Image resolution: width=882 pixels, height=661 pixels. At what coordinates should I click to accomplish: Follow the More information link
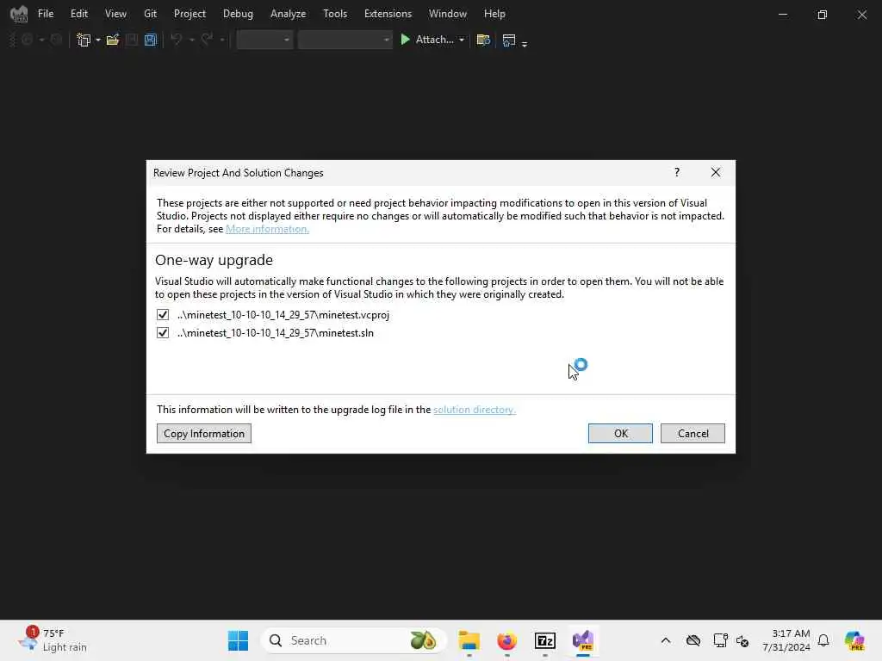point(267,229)
